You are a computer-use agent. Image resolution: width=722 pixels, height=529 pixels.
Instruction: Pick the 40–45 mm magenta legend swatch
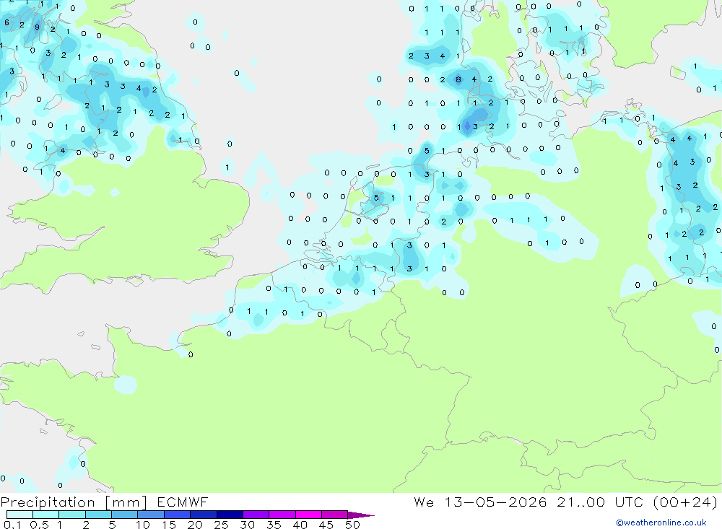click(x=308, y=515)
